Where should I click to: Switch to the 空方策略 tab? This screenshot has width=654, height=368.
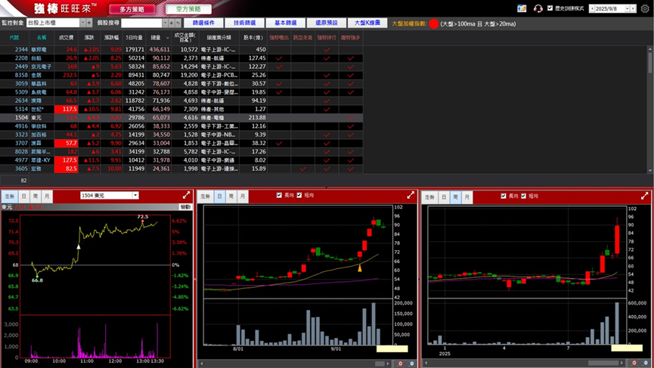click(x=188, y=9)
